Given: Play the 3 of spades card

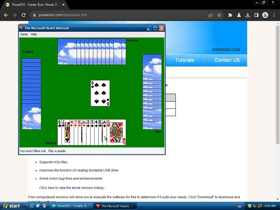Looking at the screenshot, I should click(92, 132).
